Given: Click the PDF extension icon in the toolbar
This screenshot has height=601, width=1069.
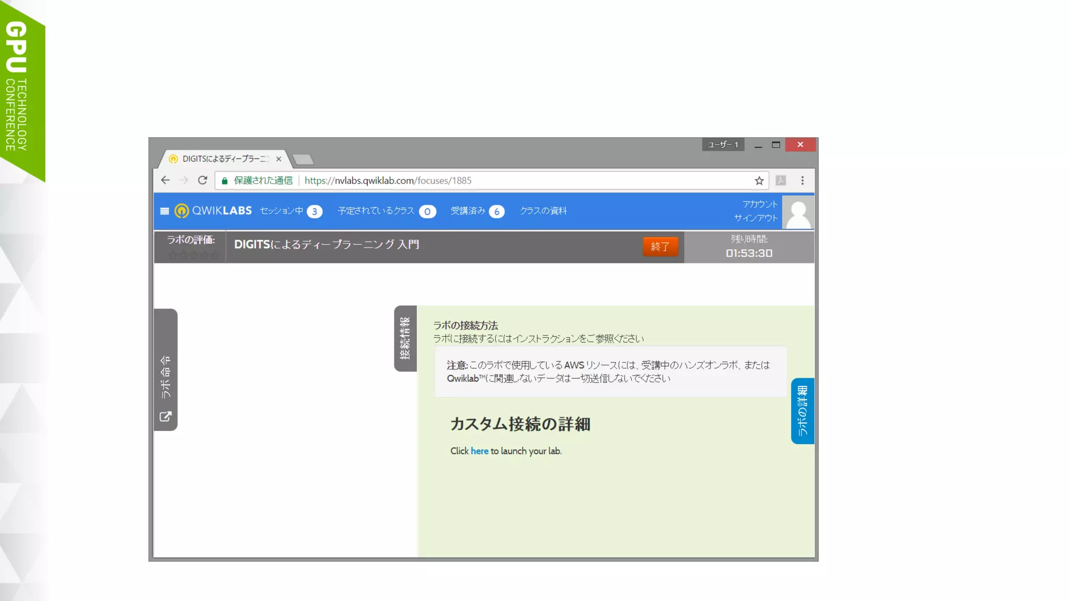Looking at the screenshot, I should (781, 181).
